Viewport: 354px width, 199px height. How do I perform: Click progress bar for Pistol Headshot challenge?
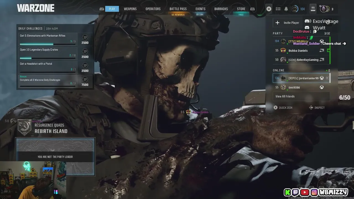pyautogui.click(x=48, y=72)
